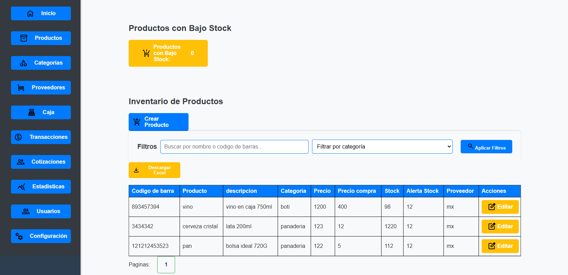Click the Inventario de Productos heading

[176, 101]
